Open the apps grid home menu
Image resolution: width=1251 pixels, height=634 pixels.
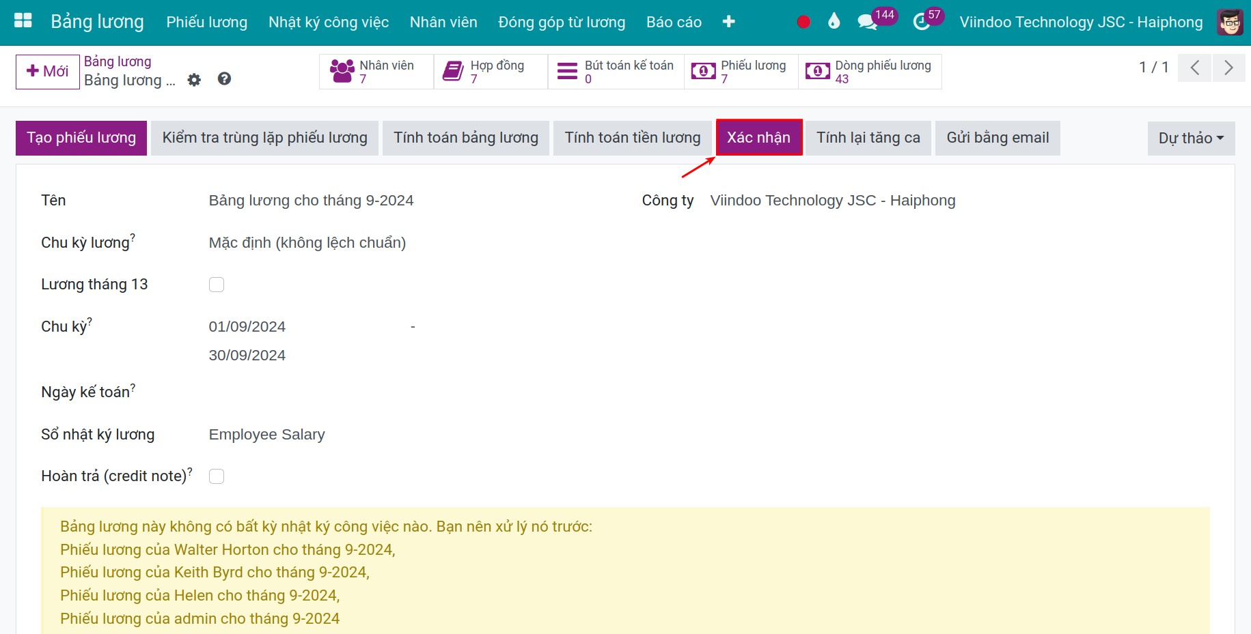tap(23, 21)
